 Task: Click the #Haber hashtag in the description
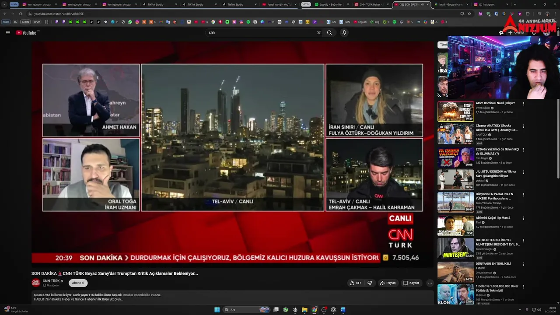click(128, 295)
